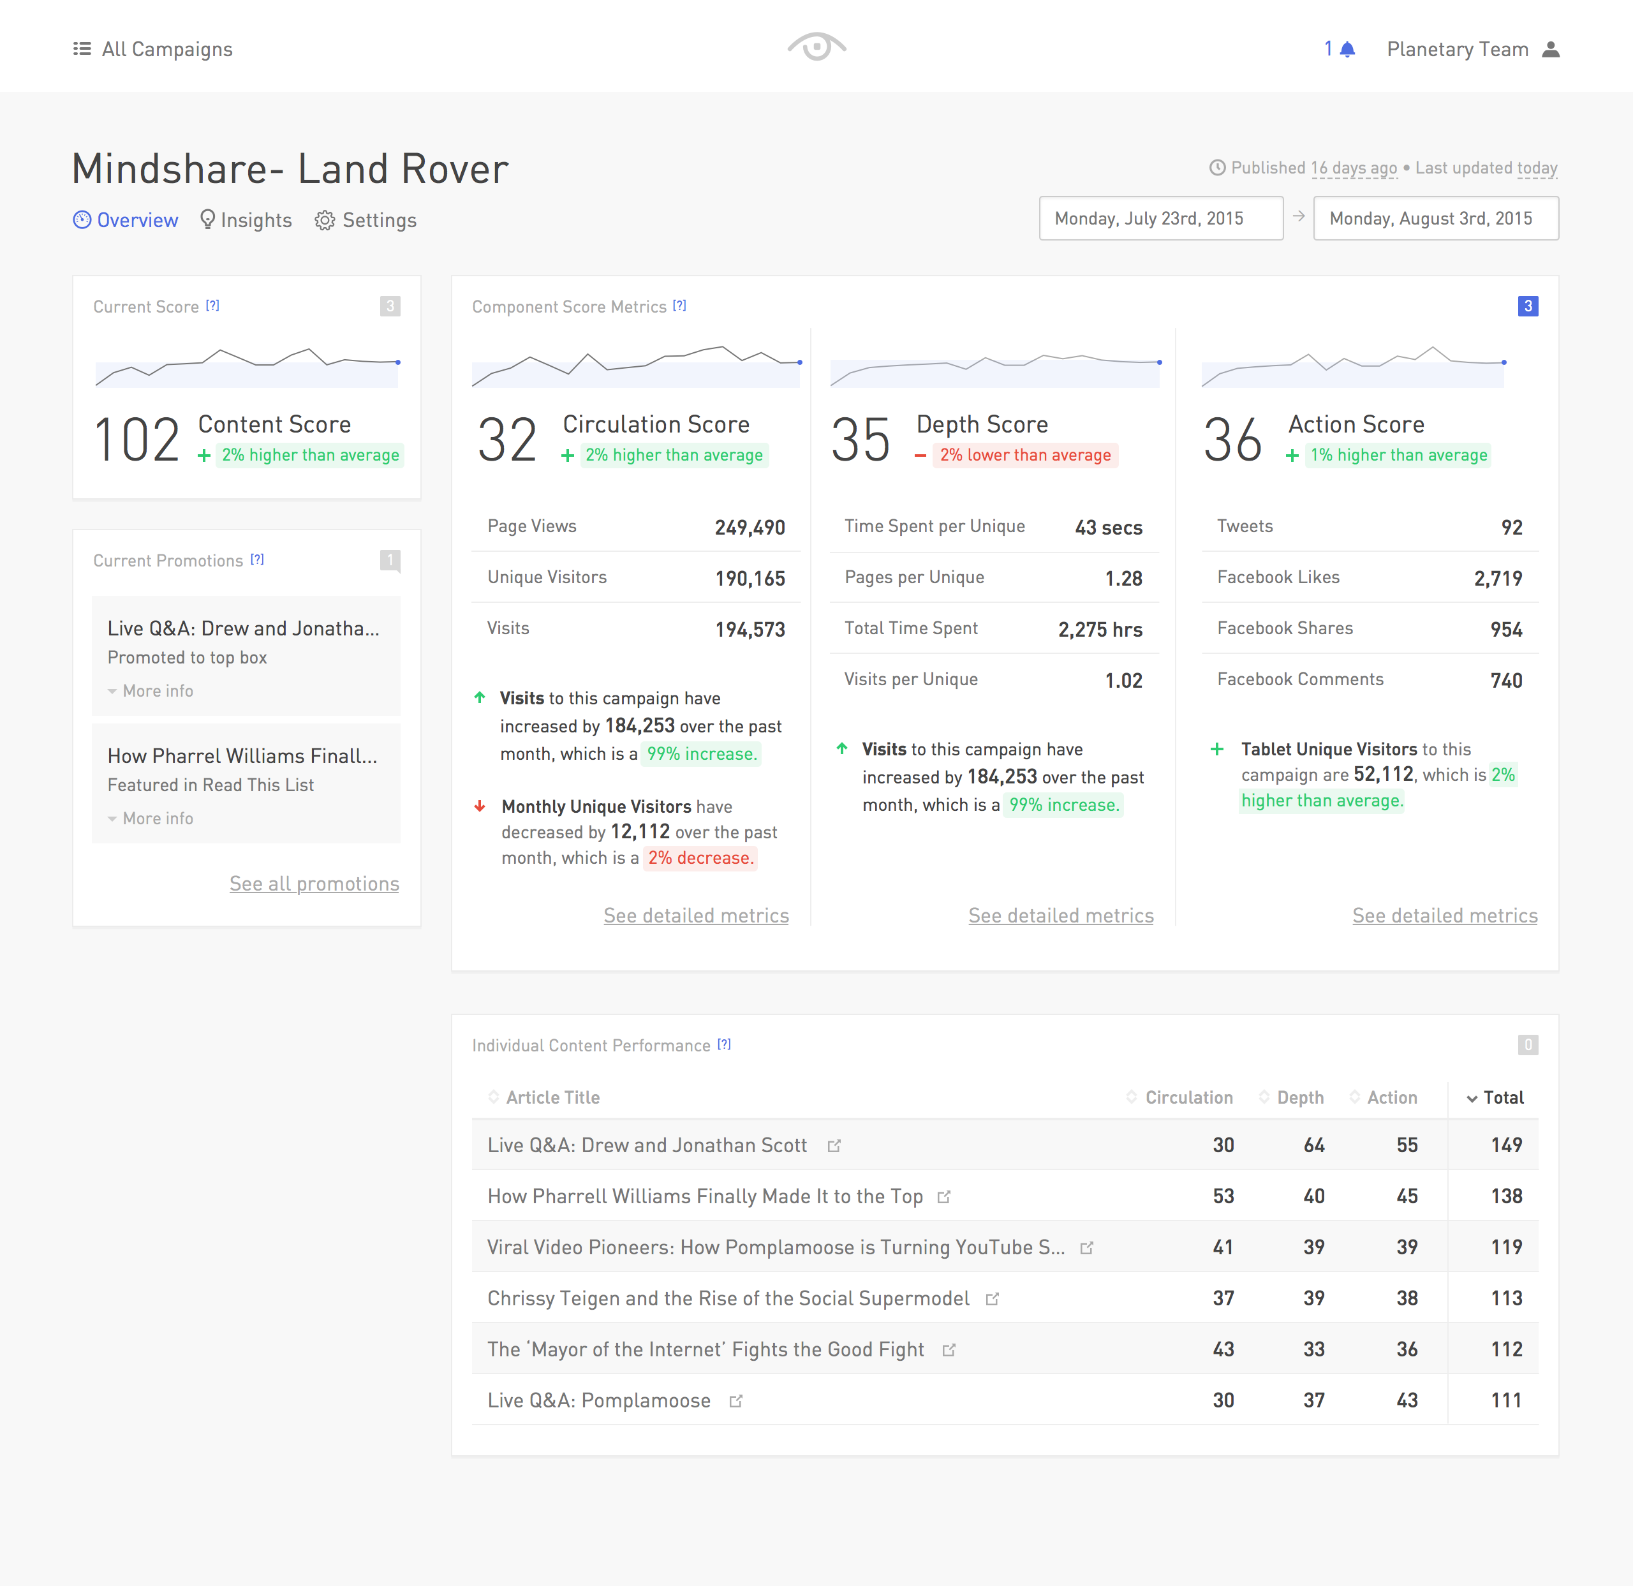Click help icon next to Current Score
1633x1586 pixels.
pyautogui.click(x=213, y=306)
